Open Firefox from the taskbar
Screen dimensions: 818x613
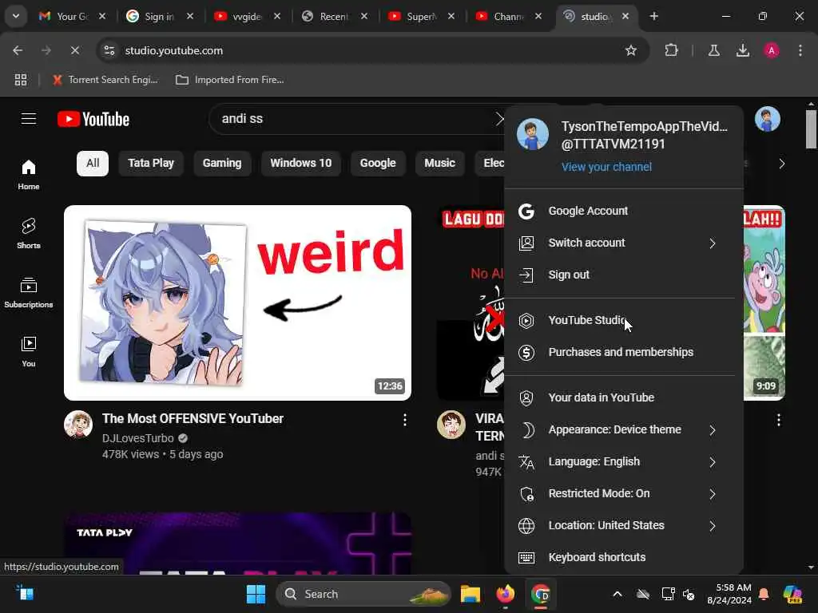[x=505, y=594]
